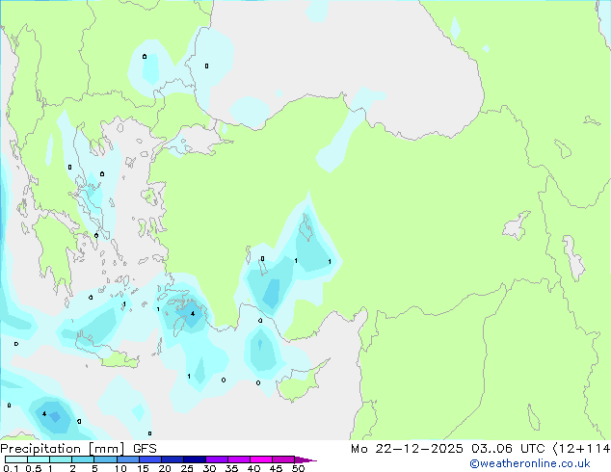Click the "Precipitation [mm]" title text
Viewport: 611px width, 472px height.
63,449
